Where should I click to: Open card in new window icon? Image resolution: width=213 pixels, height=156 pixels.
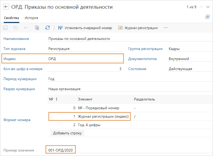(x=207, y=17)
